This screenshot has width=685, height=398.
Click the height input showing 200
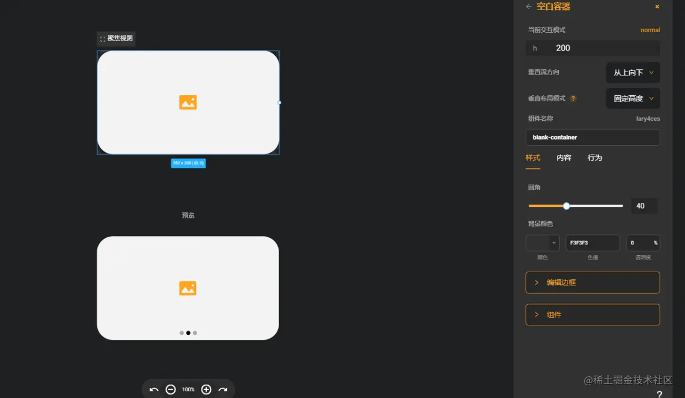[x=593, y=48]
